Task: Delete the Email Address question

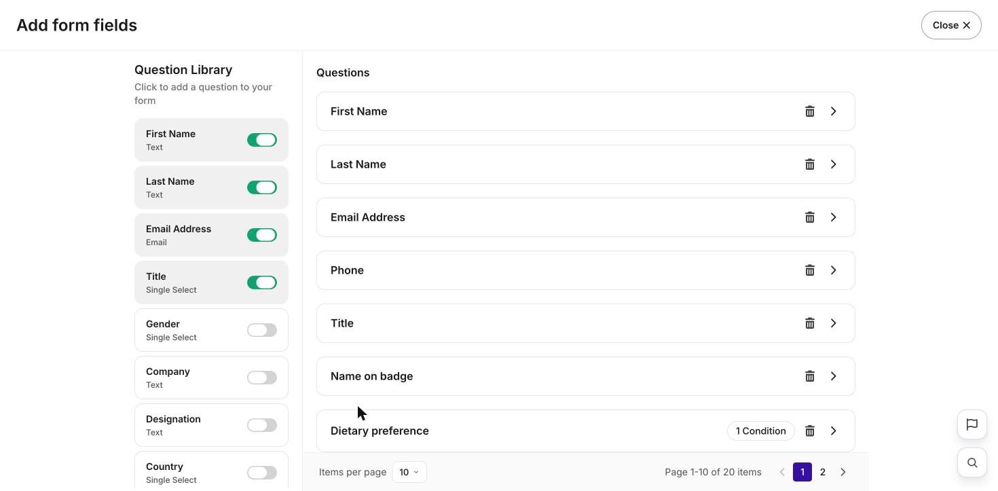Action: coord(810,217)
